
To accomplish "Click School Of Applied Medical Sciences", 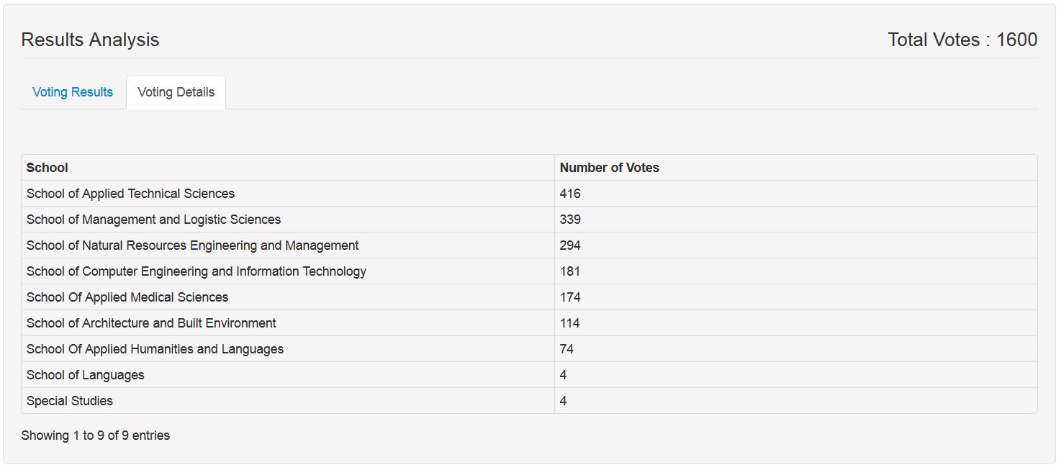I will 127,297.
